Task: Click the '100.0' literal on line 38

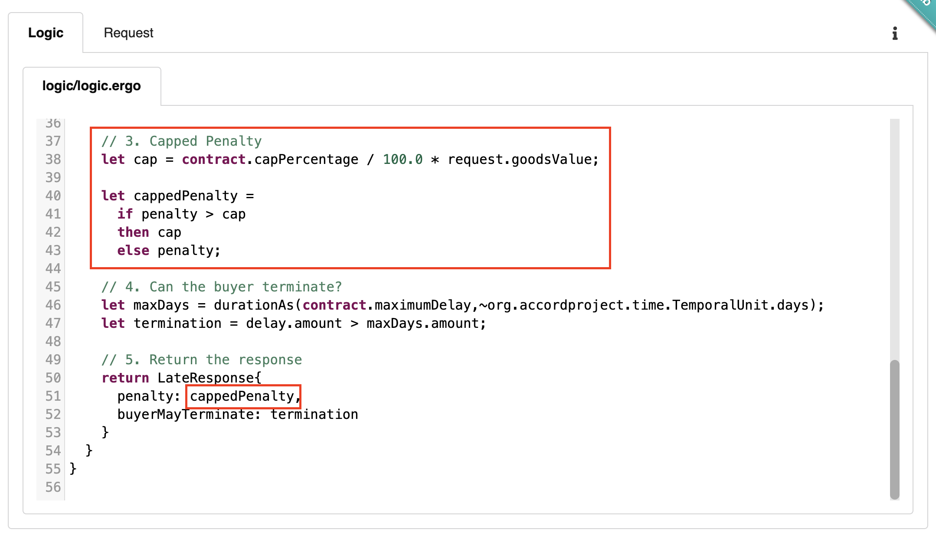Action: click(x=403, y=159)
